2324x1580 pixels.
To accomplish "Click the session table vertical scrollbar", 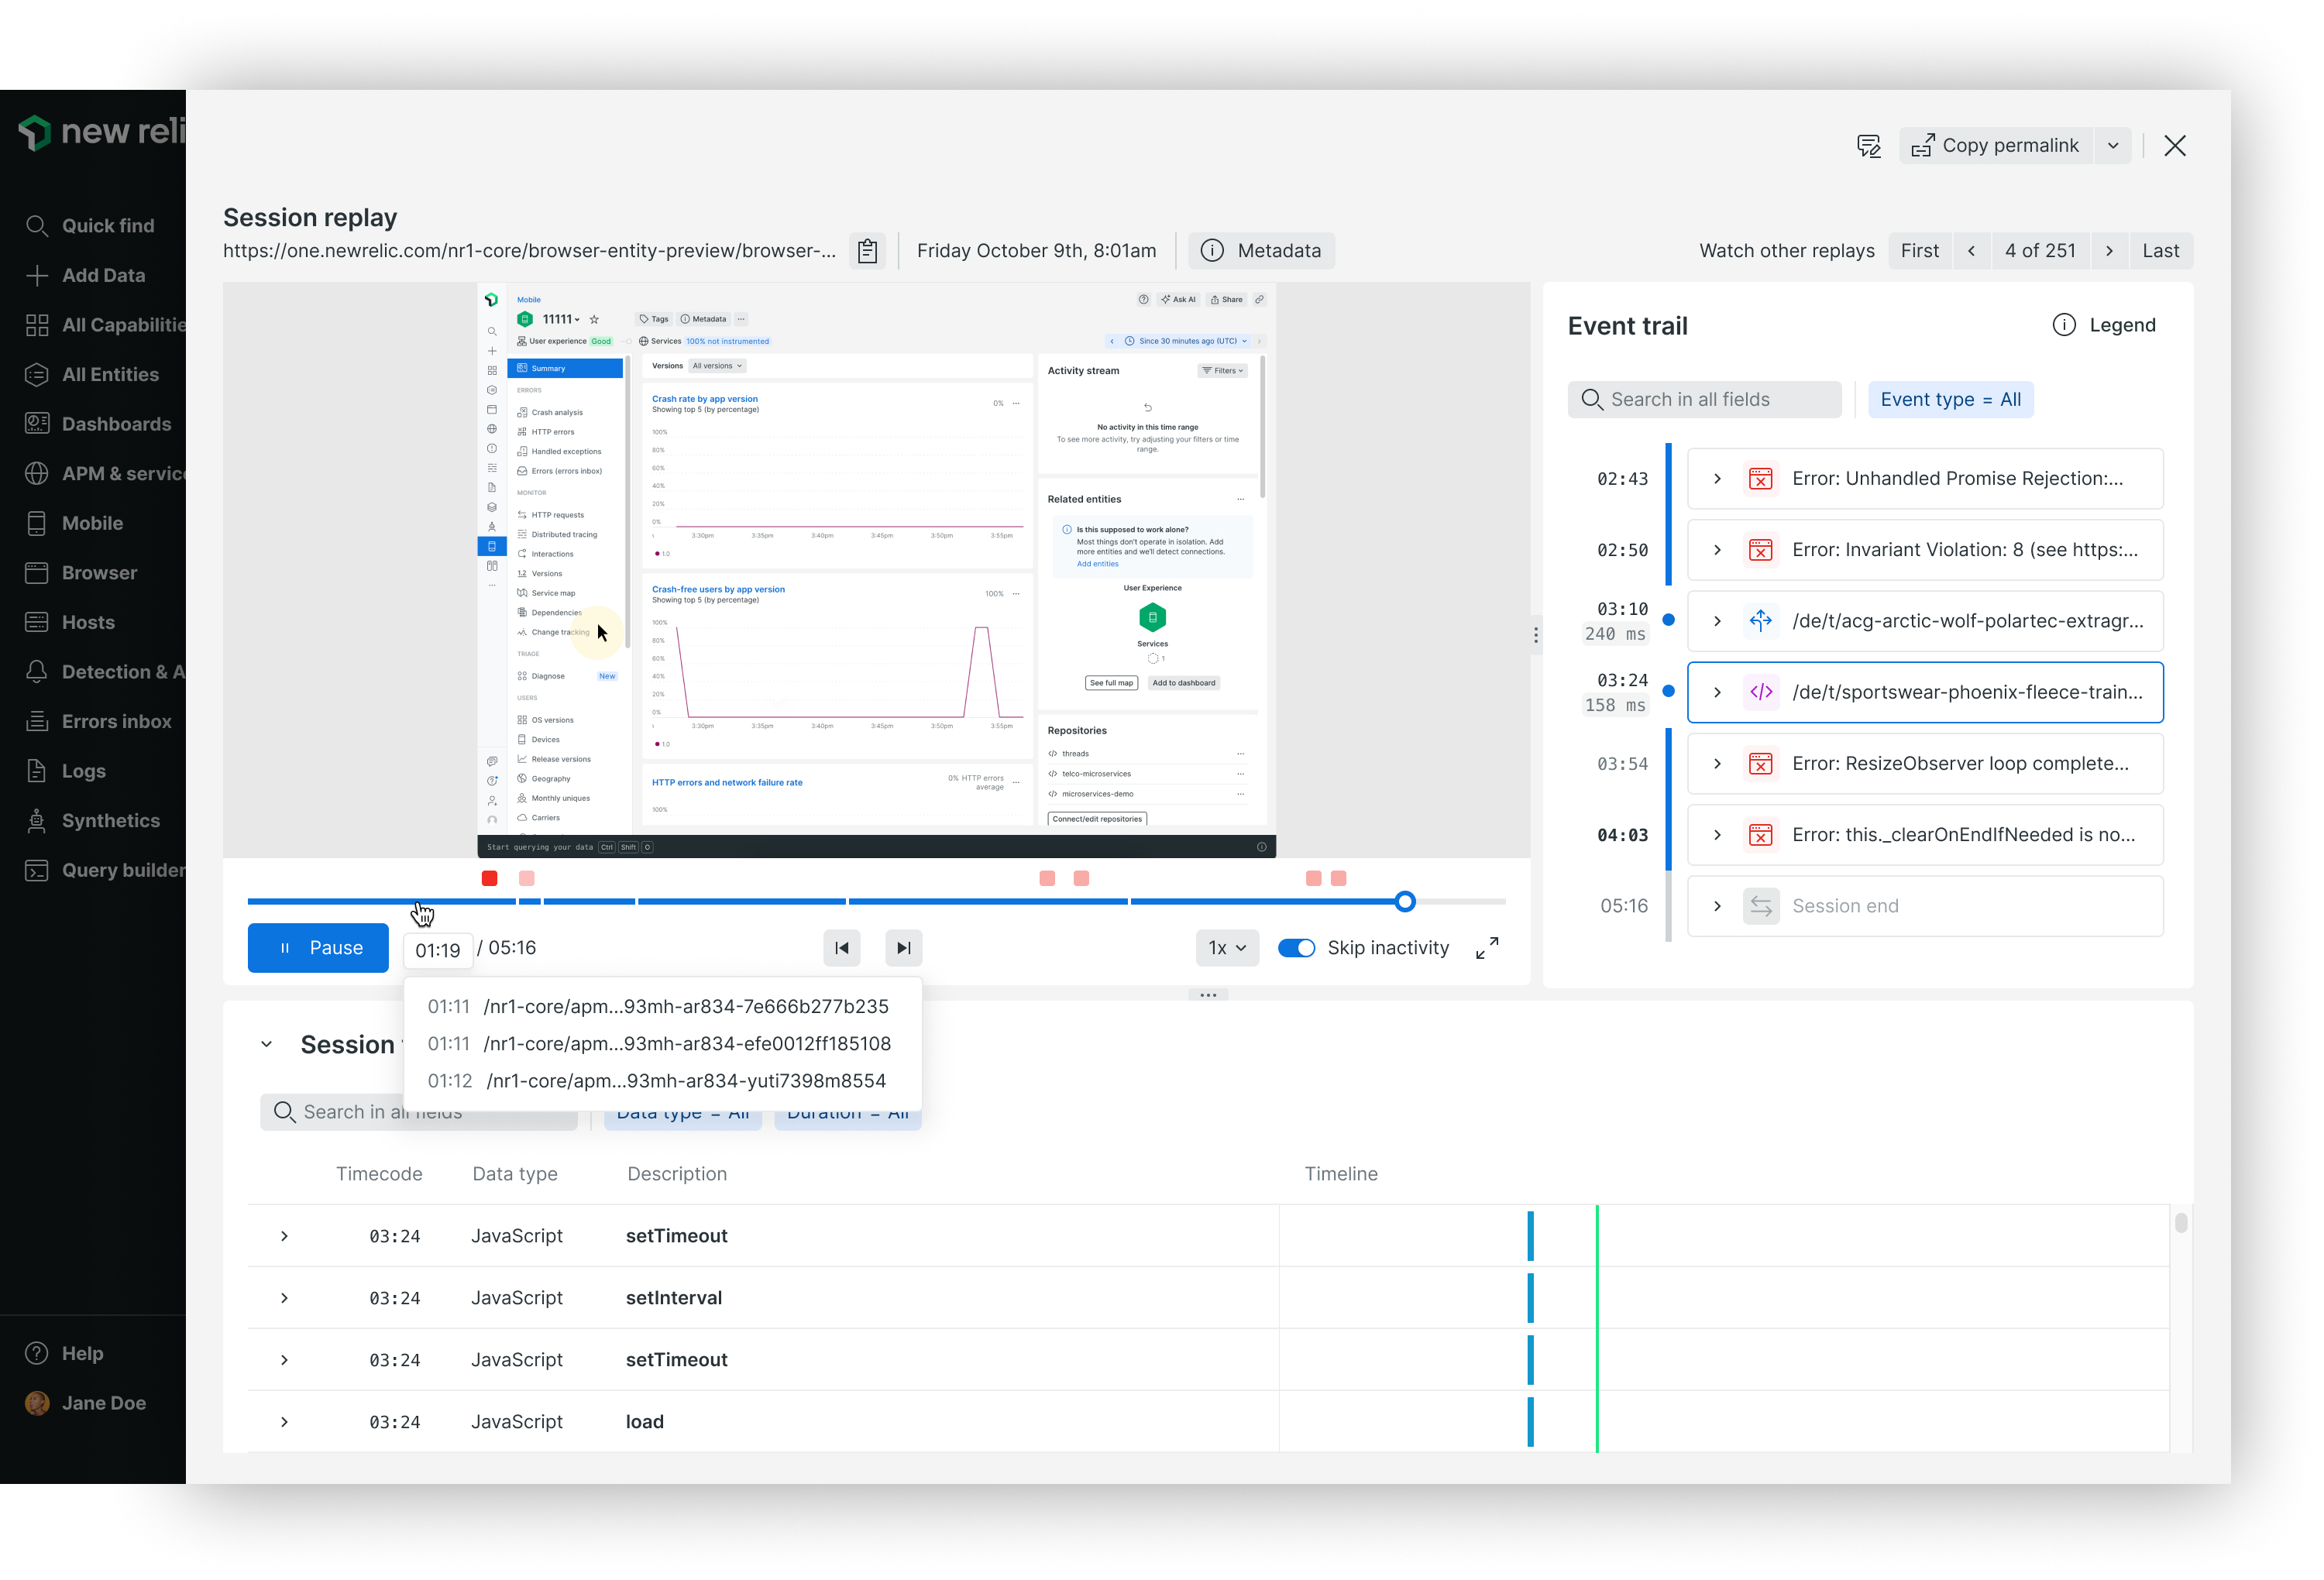I will 2180,1223.
